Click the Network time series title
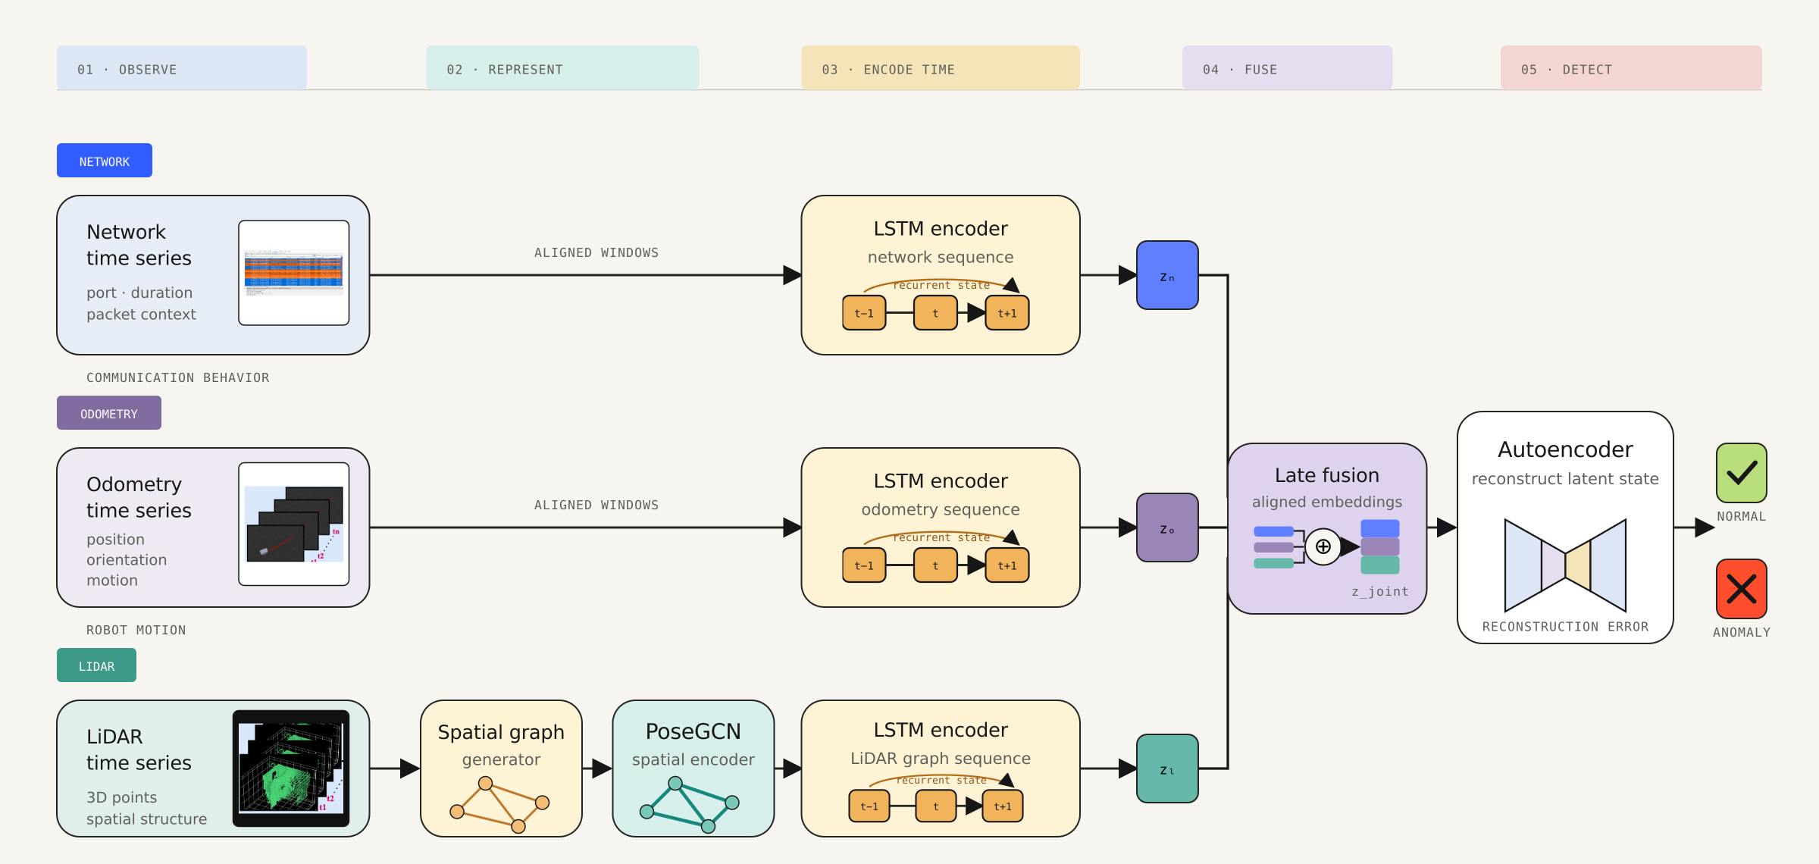Viewport: 1819px width, 864px height. (139, 245)
